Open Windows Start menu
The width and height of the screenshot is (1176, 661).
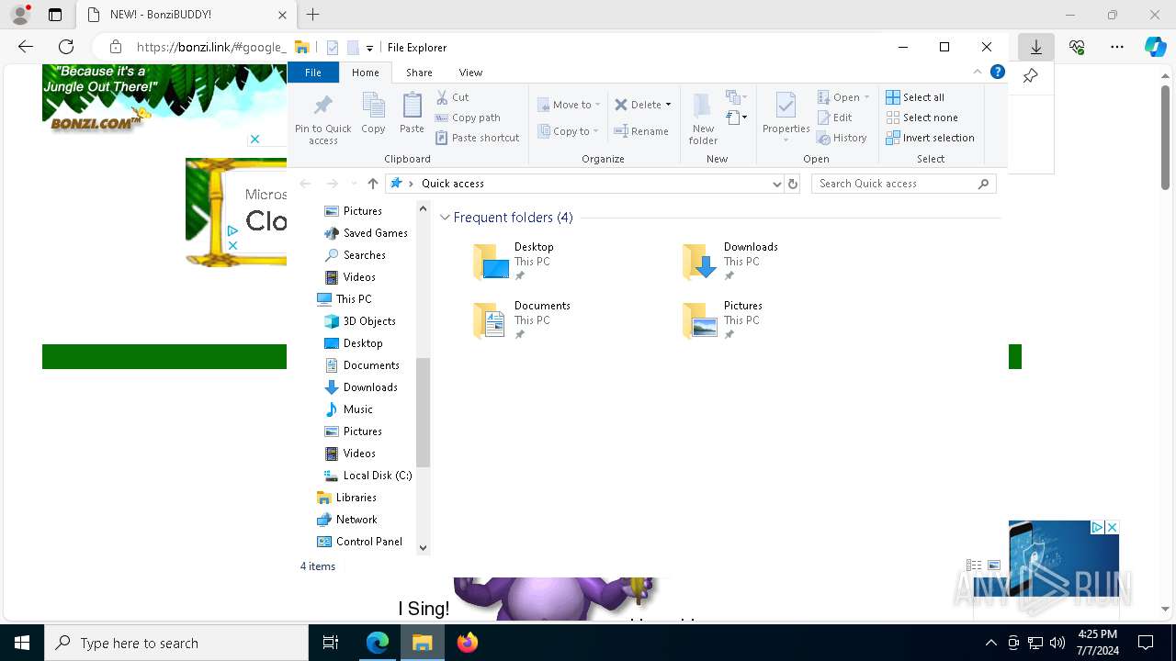tap(22, 643)
